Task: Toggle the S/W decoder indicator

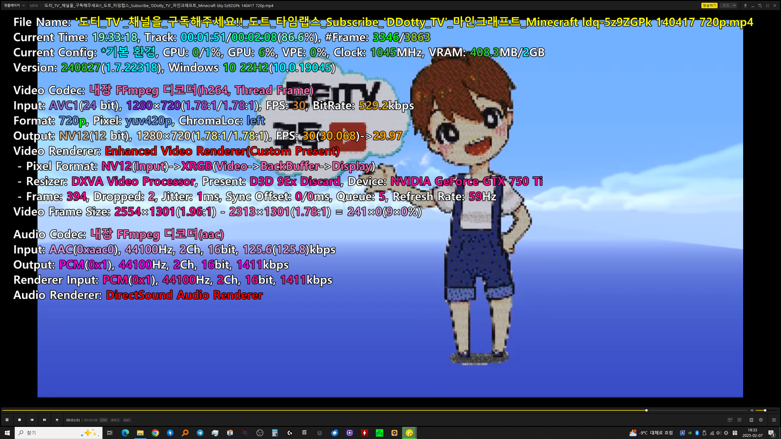Action: coord(103,420)
